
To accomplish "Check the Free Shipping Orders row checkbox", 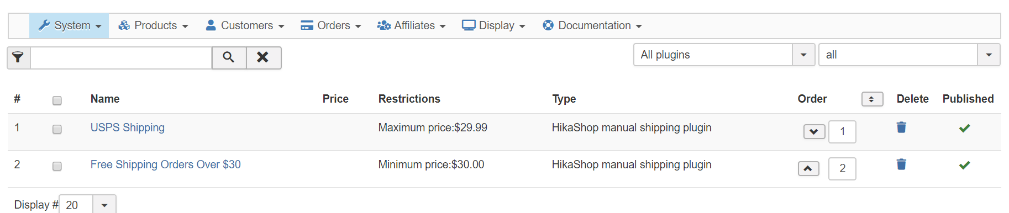I will pos(57,166).
